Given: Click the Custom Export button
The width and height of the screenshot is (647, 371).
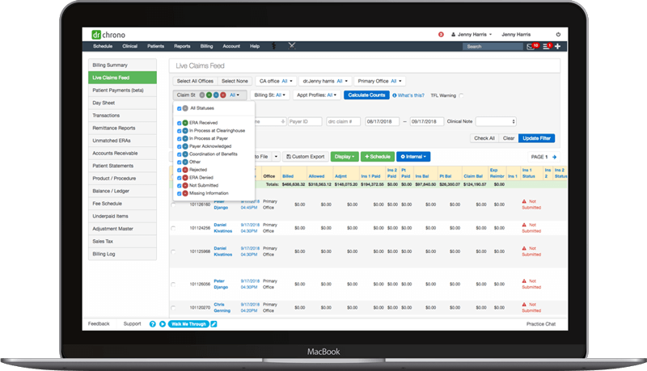Looking at the screenshot, I should pos(306,157).
